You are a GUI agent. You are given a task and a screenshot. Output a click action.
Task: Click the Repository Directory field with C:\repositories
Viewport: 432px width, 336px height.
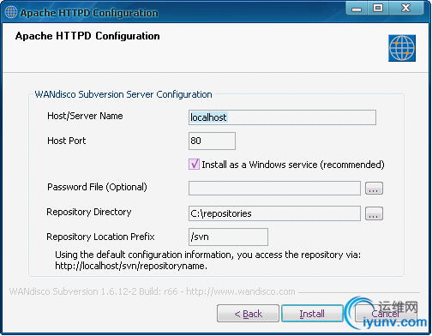coord(274,213)
